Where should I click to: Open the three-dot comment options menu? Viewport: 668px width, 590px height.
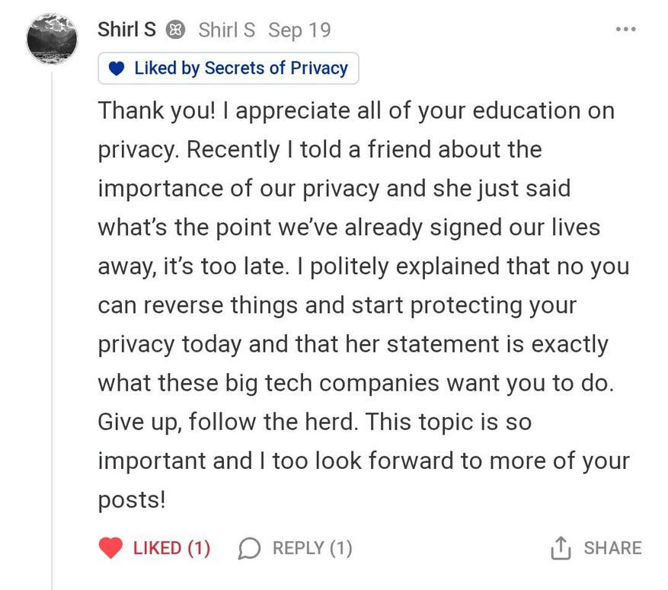coord(625,30)
